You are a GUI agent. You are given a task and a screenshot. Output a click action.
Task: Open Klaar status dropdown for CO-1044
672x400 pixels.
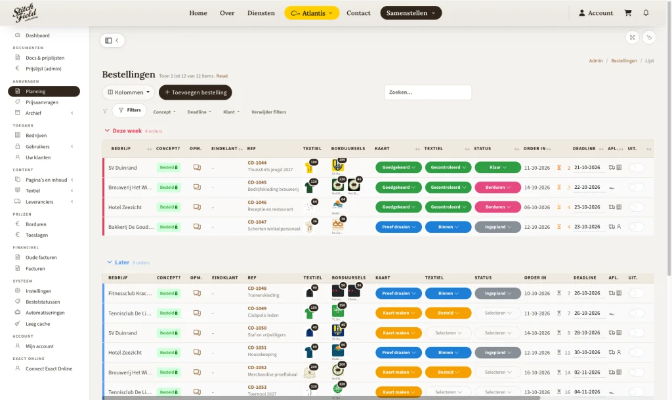coord(497,167)
